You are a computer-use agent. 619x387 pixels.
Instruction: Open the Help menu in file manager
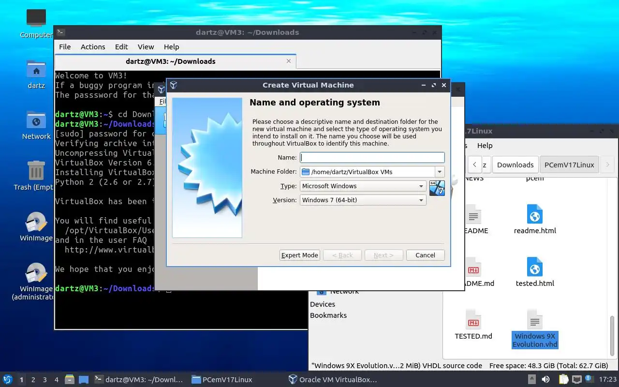coord(485,146)
